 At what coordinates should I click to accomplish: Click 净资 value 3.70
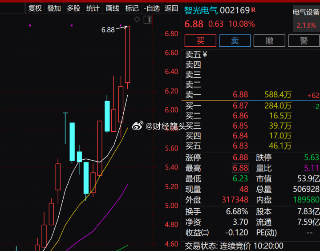click(240, 222)
